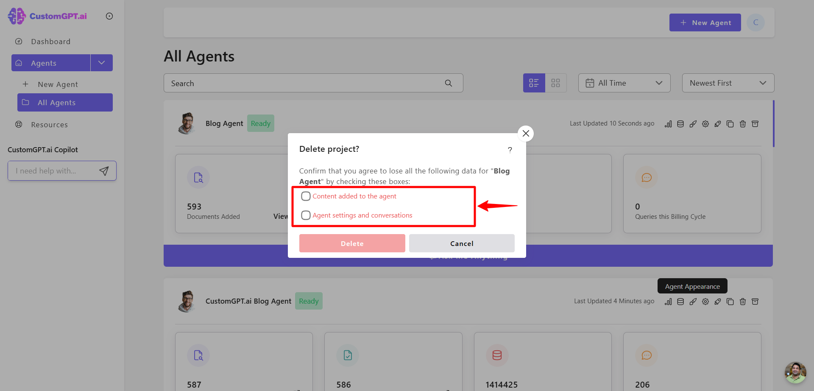Screen dimensions: 814x391
Task: Open data sources icon for Blog Agent
Action: [680, 124]
